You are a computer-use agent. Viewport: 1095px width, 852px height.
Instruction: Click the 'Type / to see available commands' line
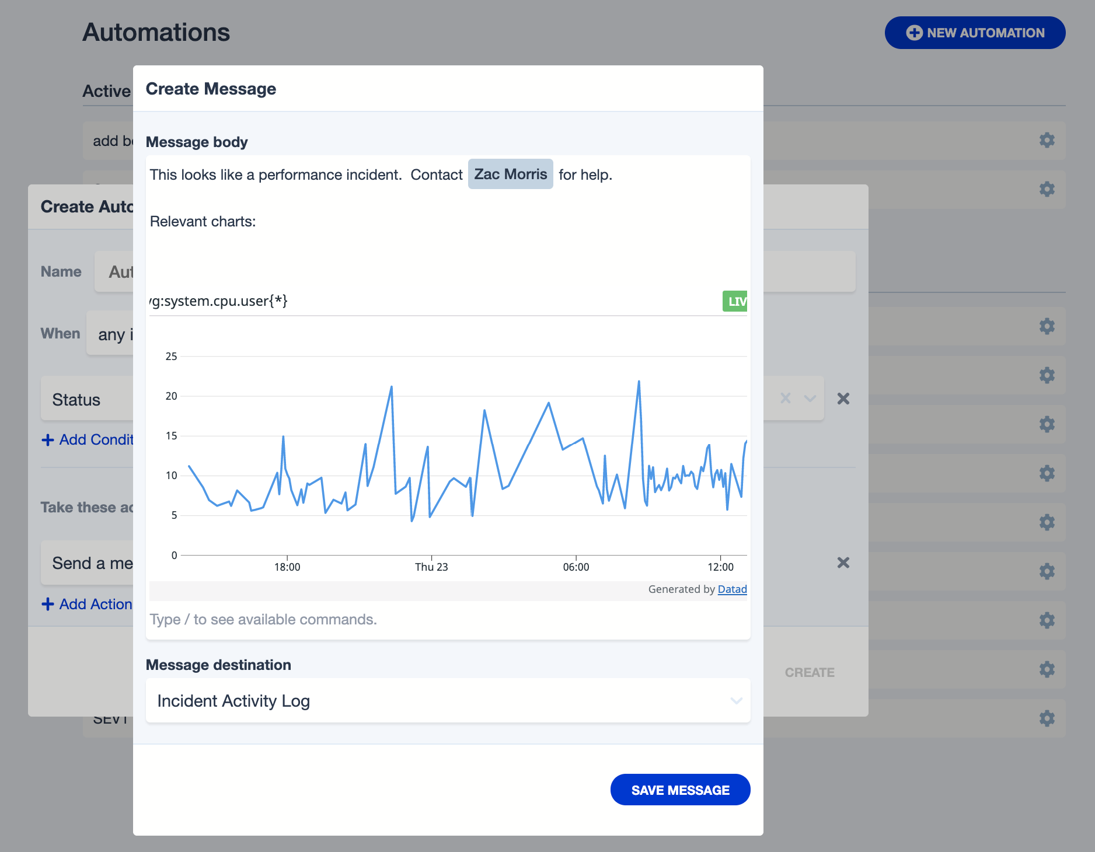pyautogui.click(x=263, y=619)
